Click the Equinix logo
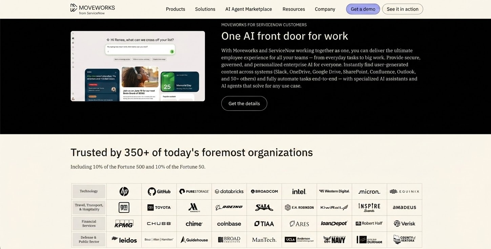The image size is (491, 249). 404,191
